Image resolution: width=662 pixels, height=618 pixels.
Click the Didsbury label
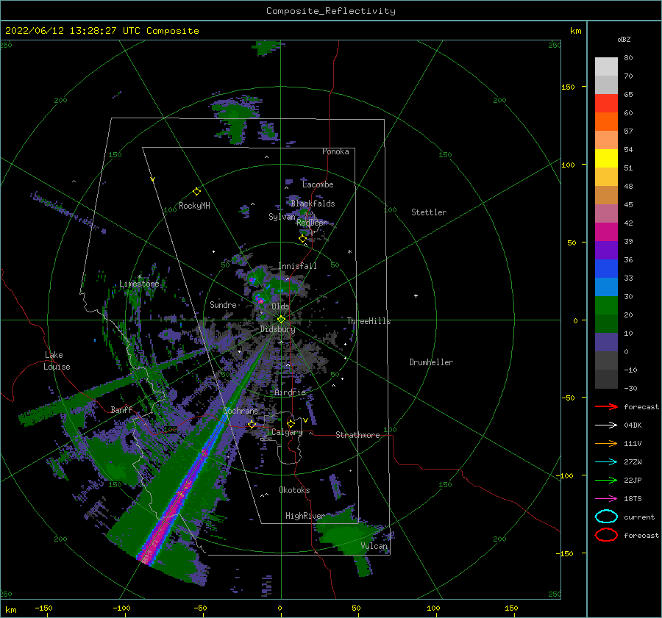[x=277, y=329]
